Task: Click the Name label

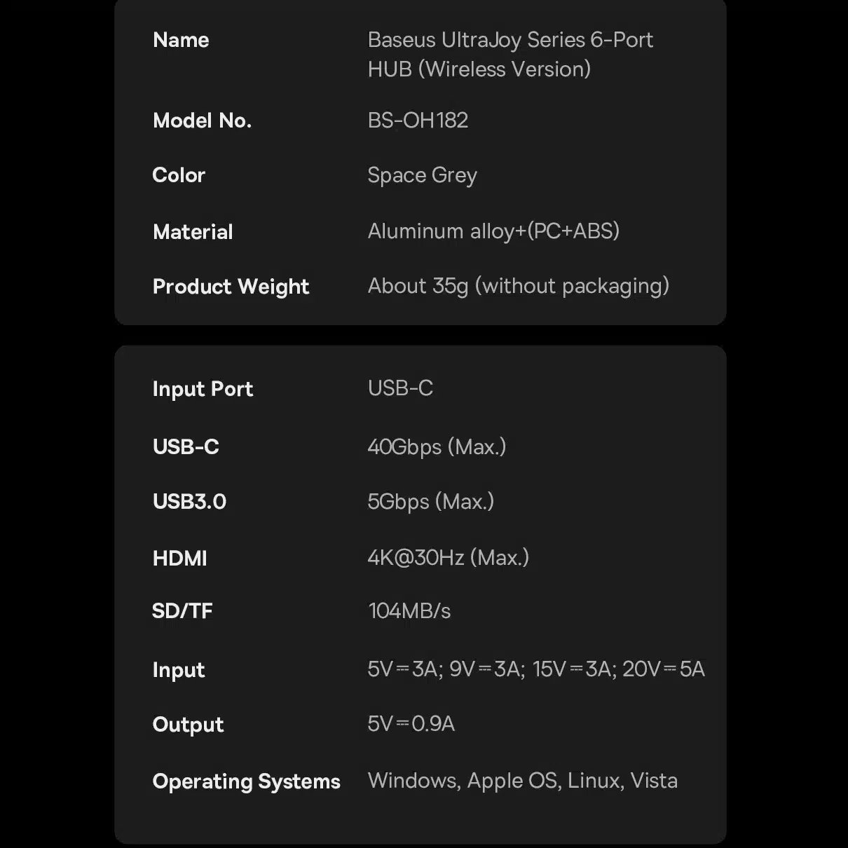Action: pos(181,40)
